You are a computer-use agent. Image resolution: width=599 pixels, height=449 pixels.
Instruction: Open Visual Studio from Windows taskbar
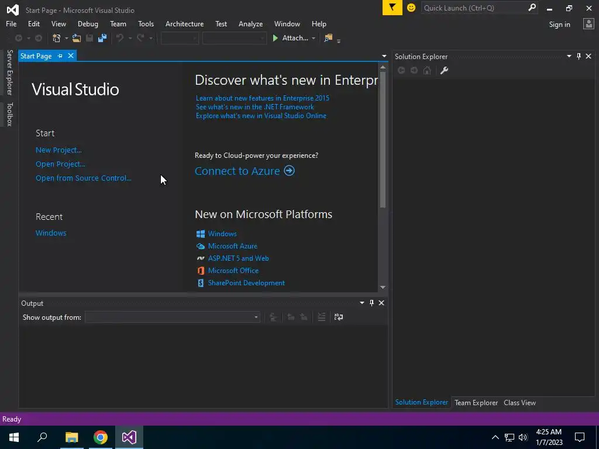pyautogui.click(x=129, y=437)
